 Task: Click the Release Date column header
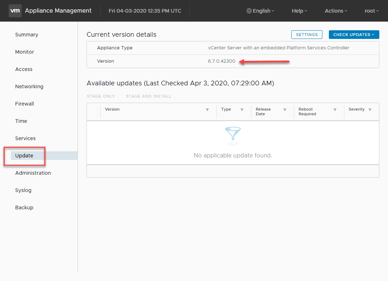263,111
